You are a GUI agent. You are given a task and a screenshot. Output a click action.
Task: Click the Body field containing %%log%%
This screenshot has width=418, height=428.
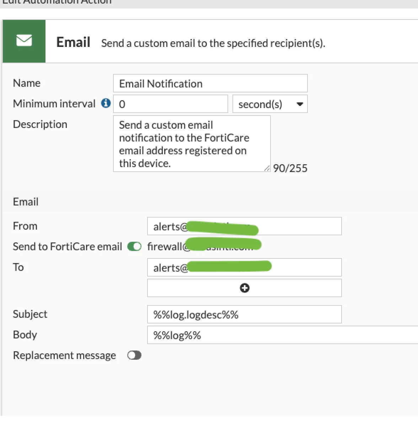[x=283, y=335]
